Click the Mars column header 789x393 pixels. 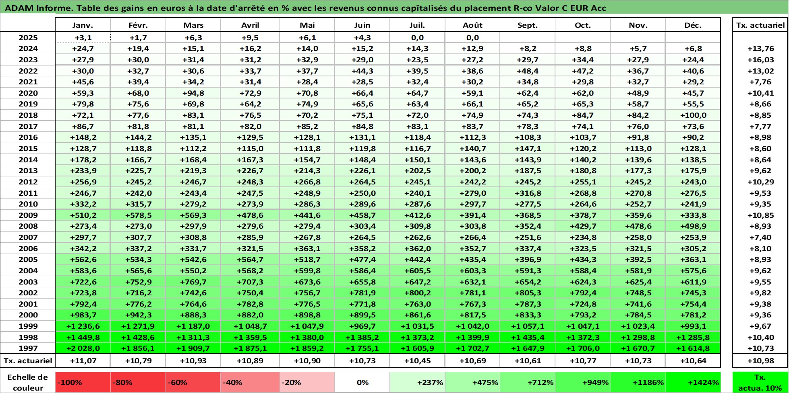point(193,25)
